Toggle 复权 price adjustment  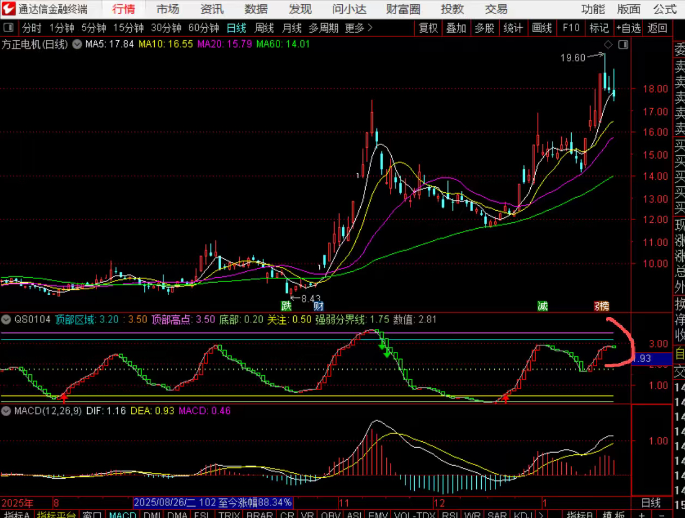click(428, 28)
